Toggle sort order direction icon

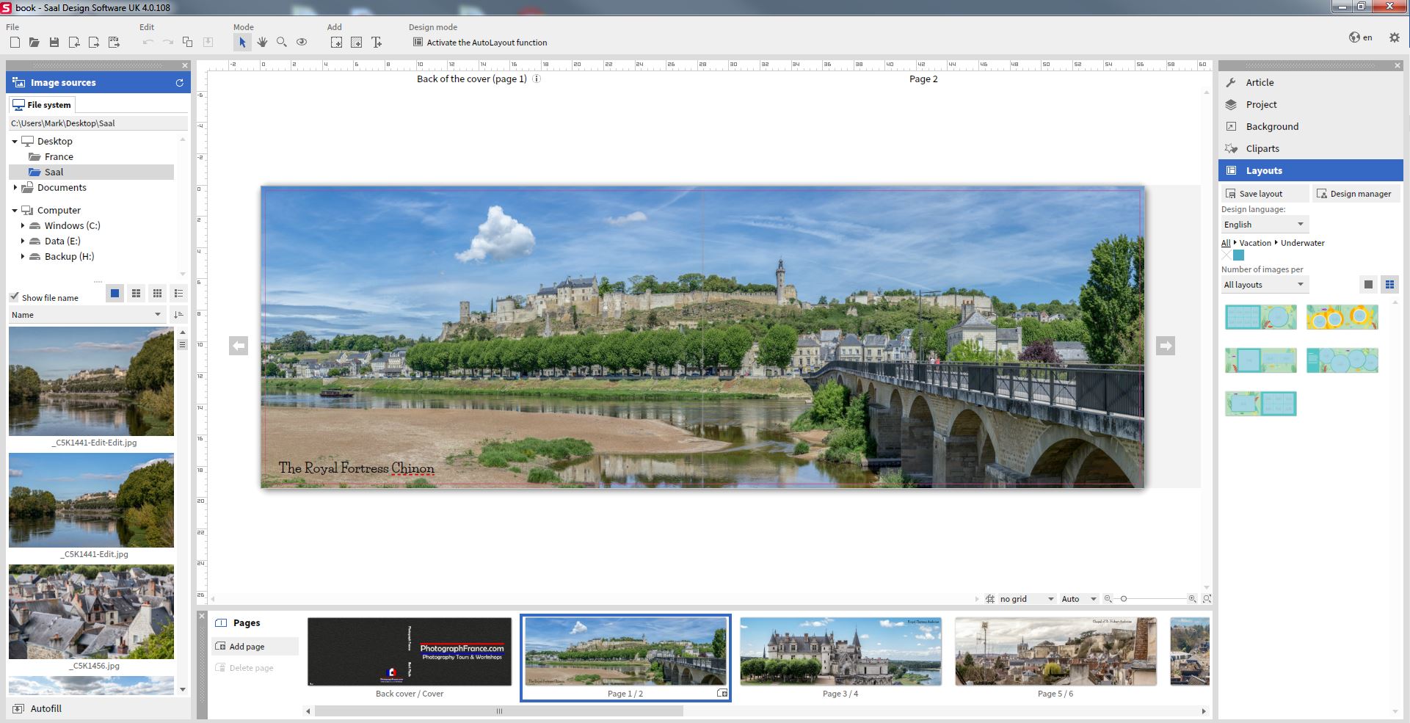point(178,315)
